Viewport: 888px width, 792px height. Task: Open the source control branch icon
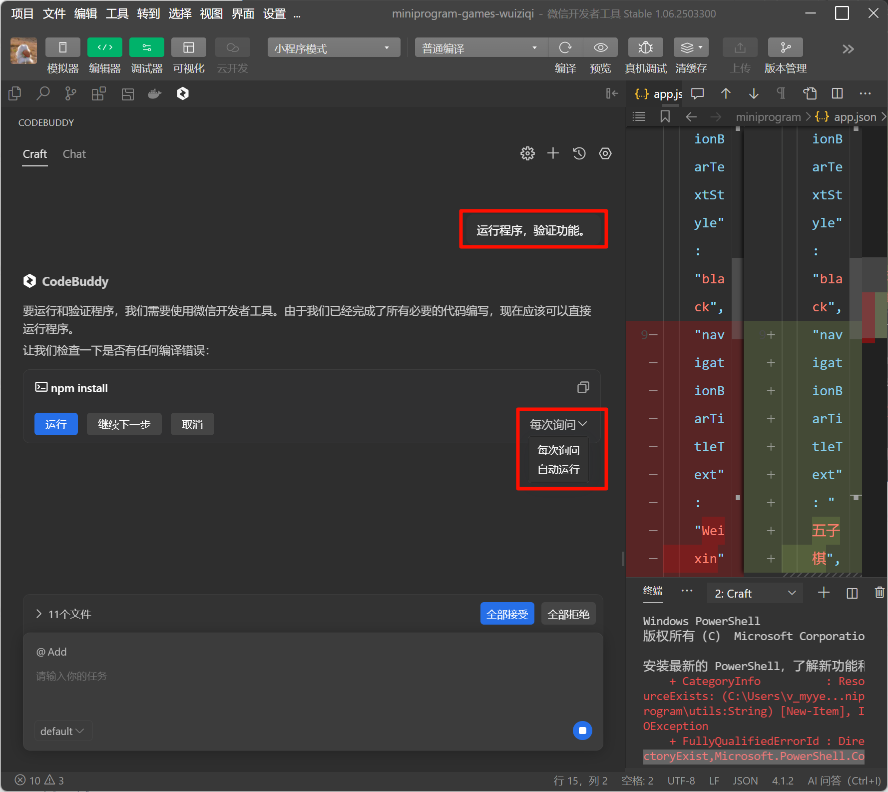(70, 93)
